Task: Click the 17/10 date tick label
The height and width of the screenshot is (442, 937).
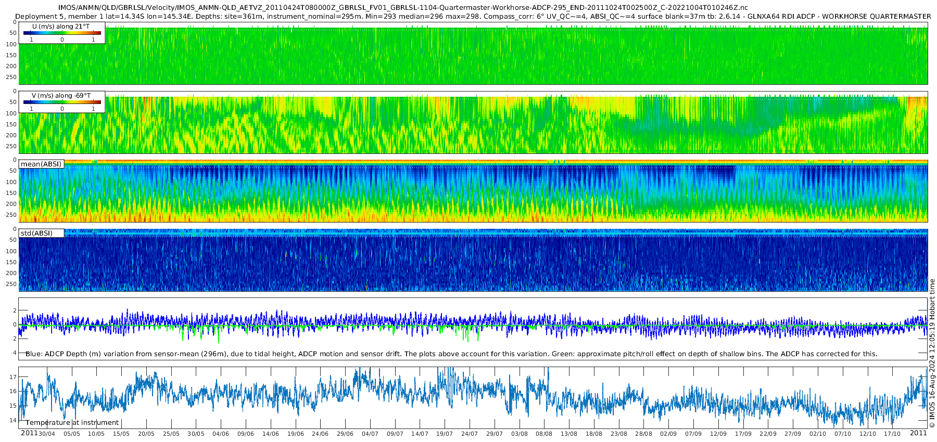Action: coord(892,434)
